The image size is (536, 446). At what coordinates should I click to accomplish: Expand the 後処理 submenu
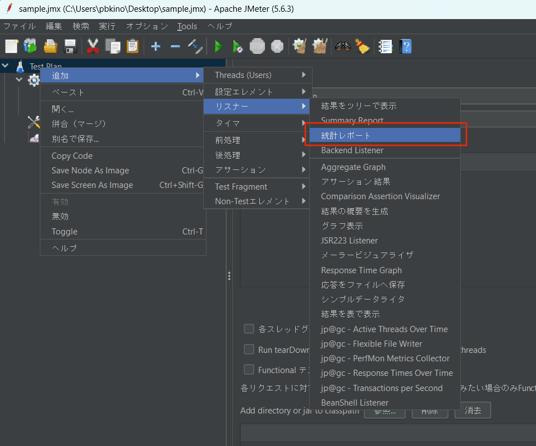click(256, 155)
